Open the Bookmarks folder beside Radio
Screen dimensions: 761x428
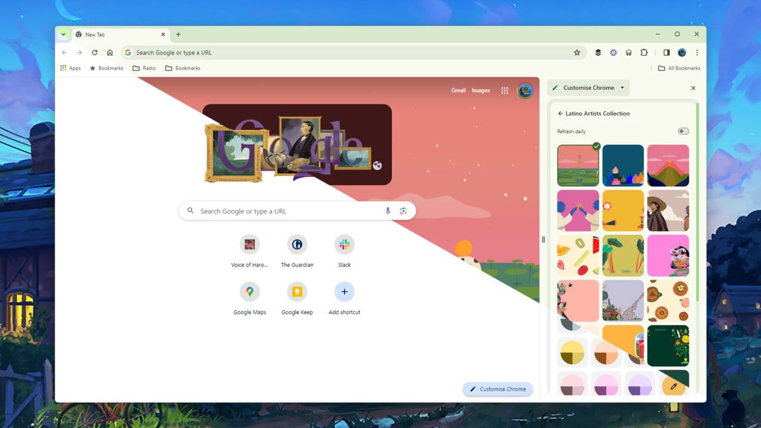tap(183, 68)
